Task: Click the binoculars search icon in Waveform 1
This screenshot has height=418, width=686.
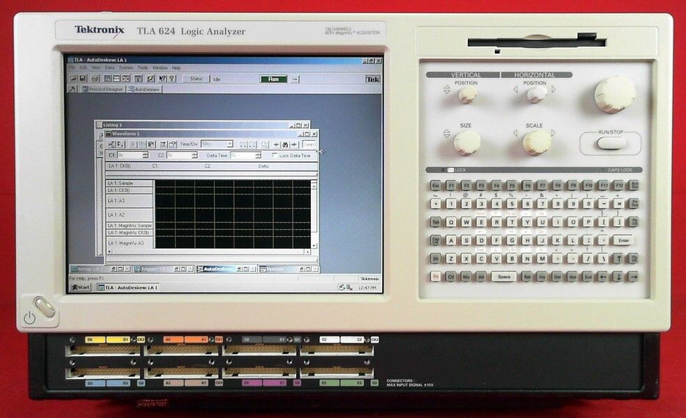Action: tap(284, 144)
